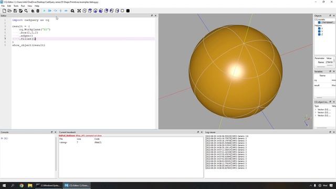The height and width of the screenshot is (189, 336).
Task: Open the Edit menu
Action: coord(9,6)
